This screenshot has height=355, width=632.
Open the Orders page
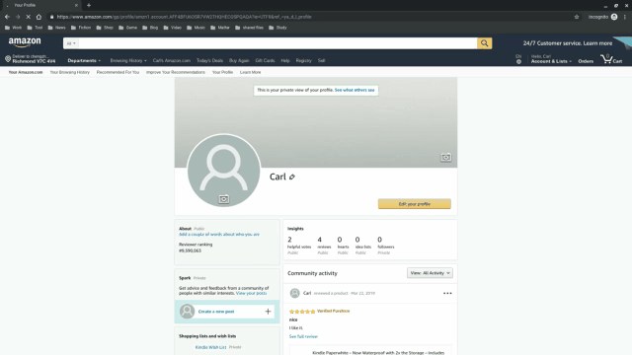click(586, 61)
